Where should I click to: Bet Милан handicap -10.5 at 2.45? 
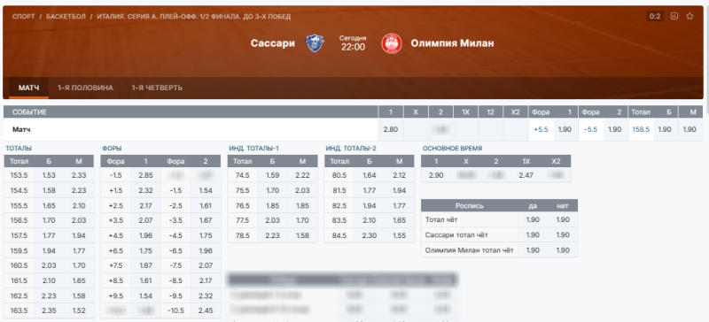tap(206, 310)
